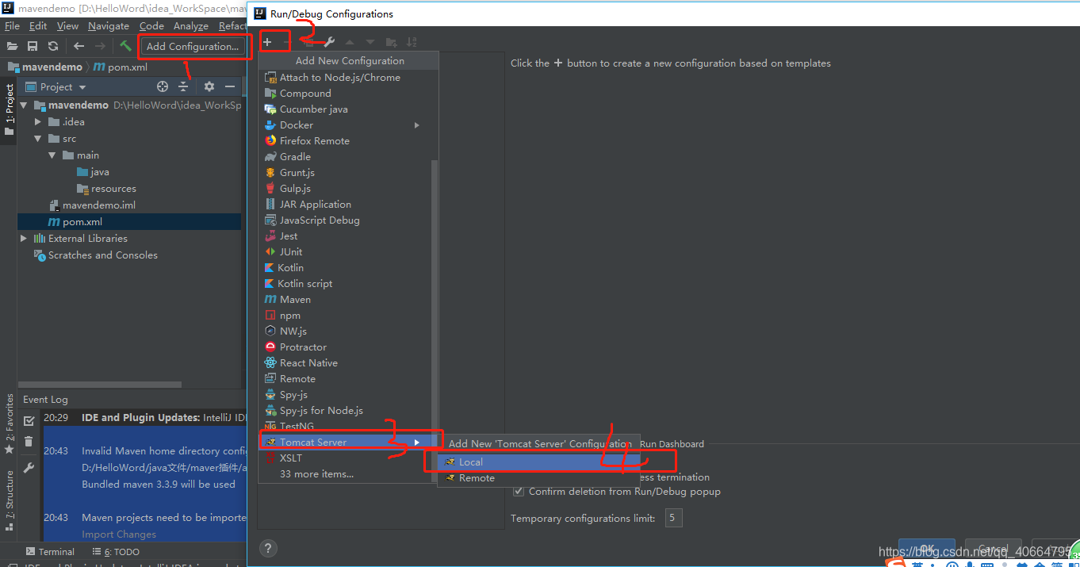The height and width of the screenshot is (567, 1080).
Task: Open the Code menu
Action: (151, 26)
